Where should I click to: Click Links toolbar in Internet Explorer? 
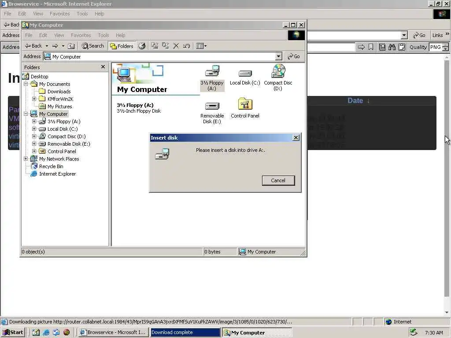tap(437, 35)
